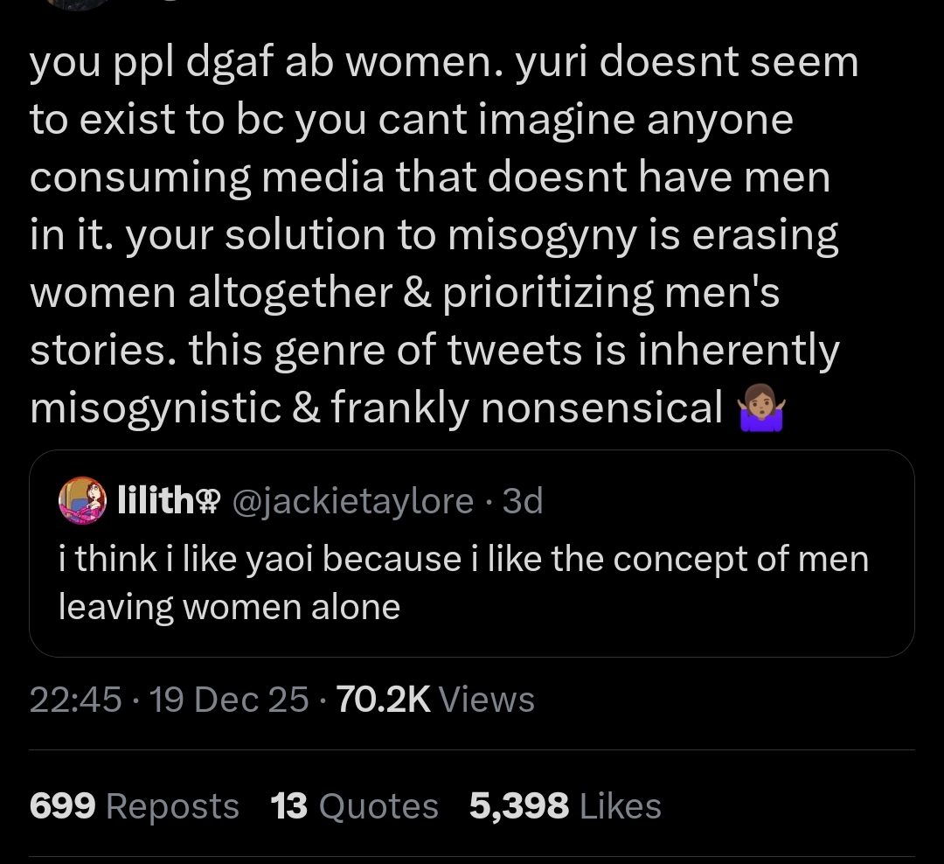Click the word "misogynistic" in the tweet
The height and width of the screenshot is (864, 944).
[x=154, y=408]
